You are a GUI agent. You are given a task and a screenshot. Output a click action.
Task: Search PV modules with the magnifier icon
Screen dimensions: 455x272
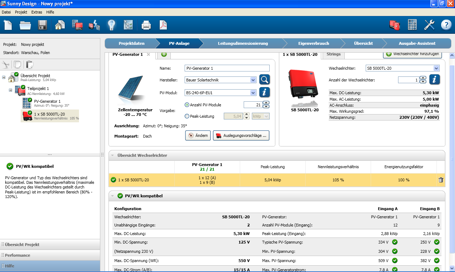tap(264, 80)
